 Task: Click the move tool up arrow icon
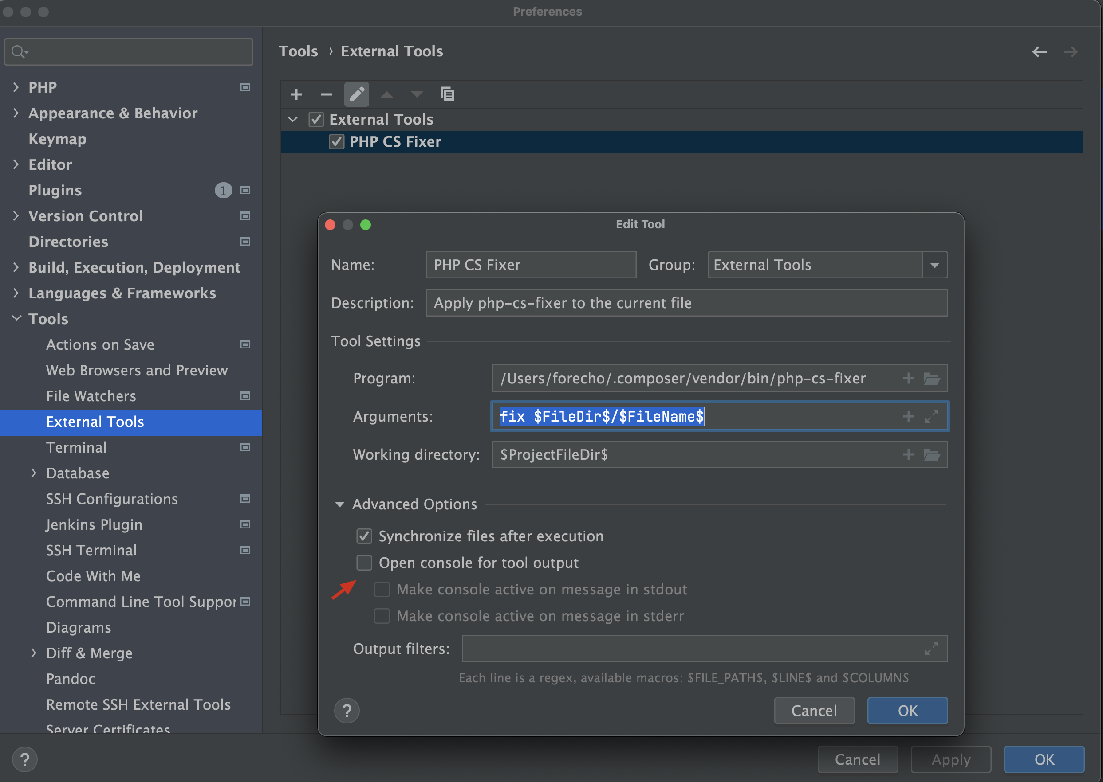pyautogui.click(x=386, y=95)
